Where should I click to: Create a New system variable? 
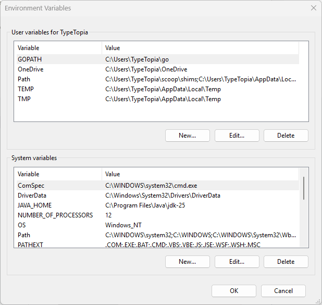click(x=187, y=262)
